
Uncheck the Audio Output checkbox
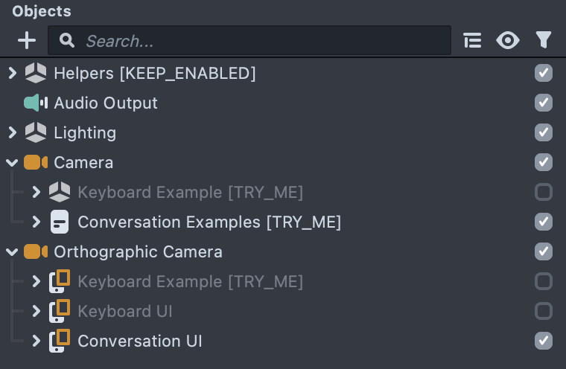point(544,103)
